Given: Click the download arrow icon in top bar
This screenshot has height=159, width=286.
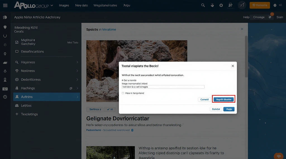Looking at the screenshot, I should click(x=212, y=5).
